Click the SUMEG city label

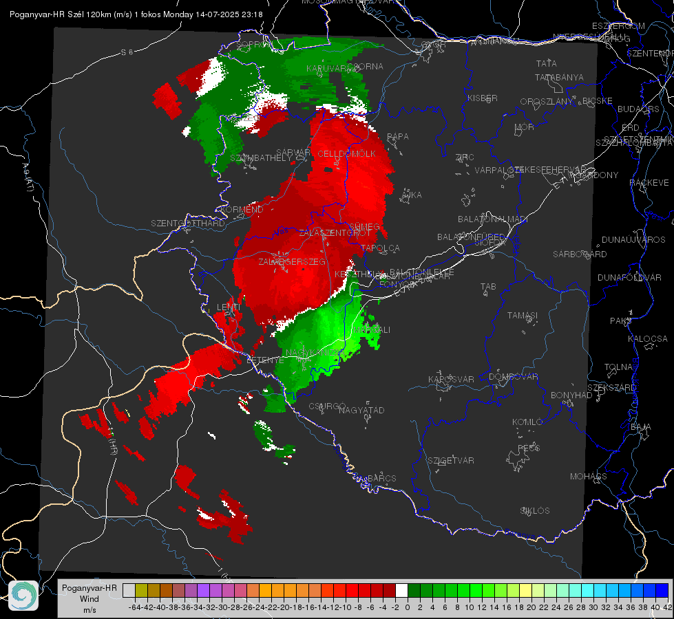click(364, 227)
